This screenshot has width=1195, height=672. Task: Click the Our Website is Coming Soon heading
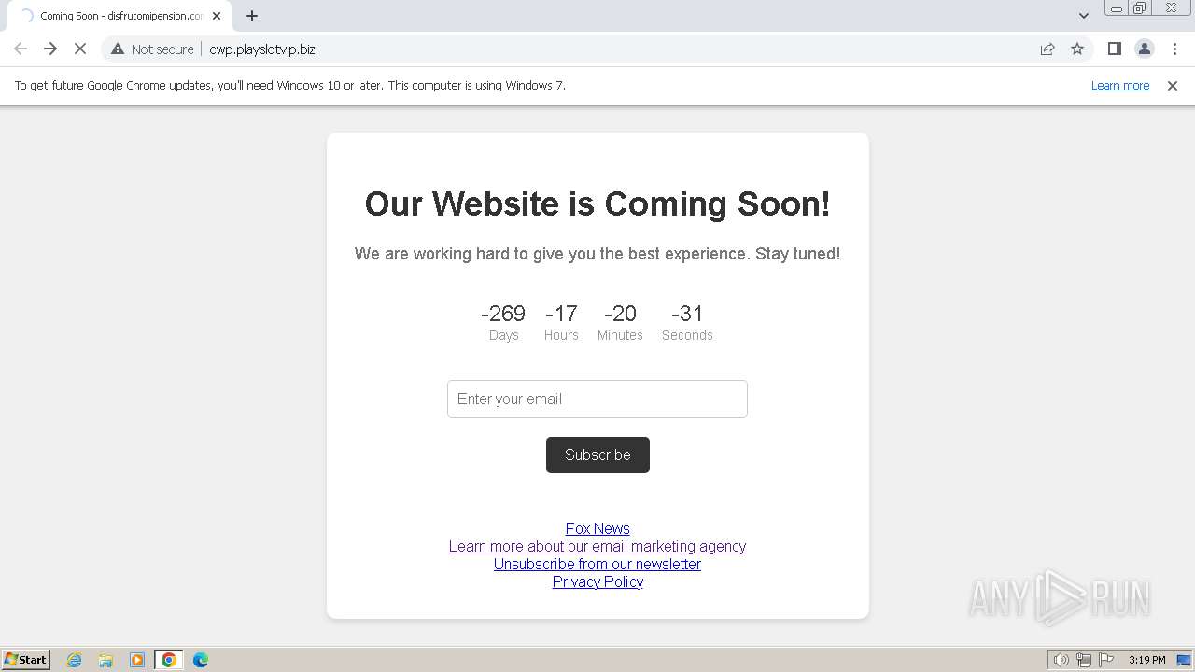[597, 203]
